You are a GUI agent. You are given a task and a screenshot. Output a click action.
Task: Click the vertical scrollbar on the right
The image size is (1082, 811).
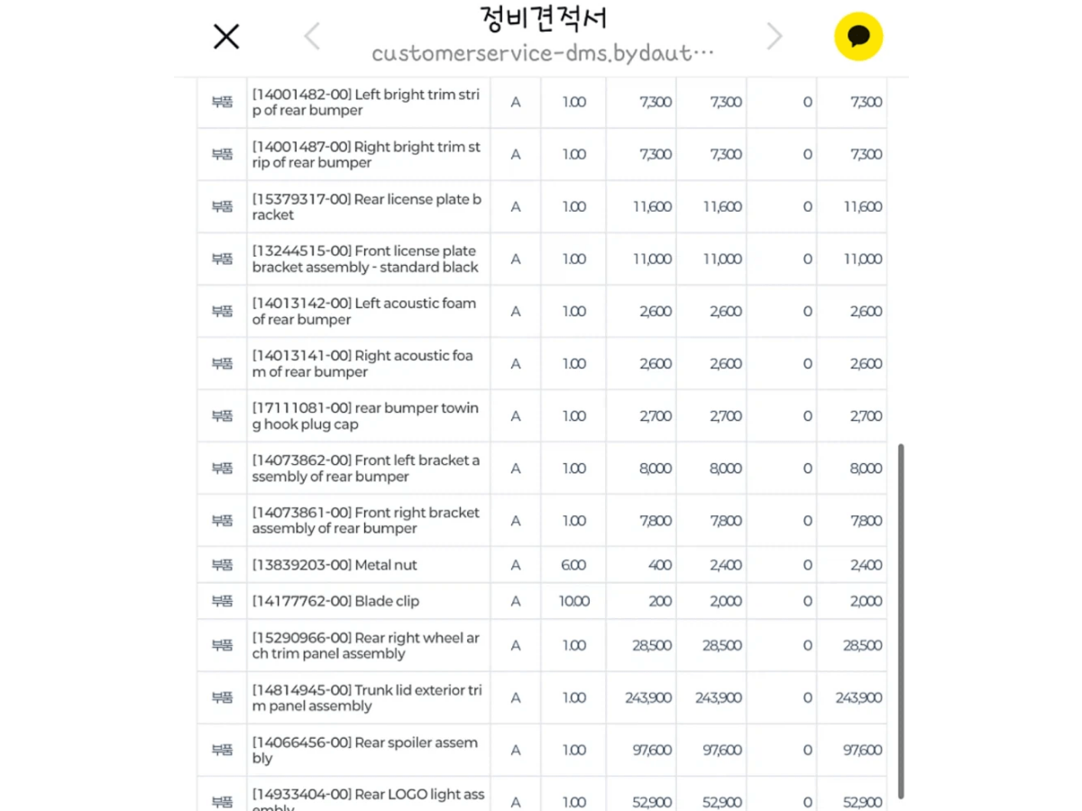click(x=900, y=622)
